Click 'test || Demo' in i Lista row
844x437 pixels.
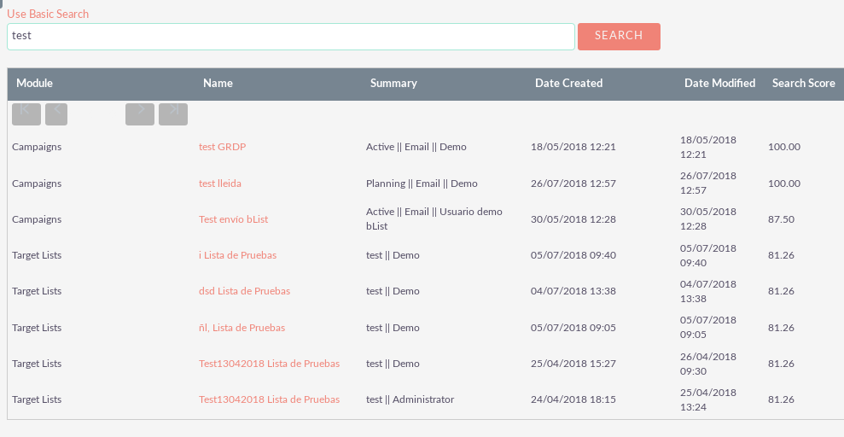[x=393, y=255]
